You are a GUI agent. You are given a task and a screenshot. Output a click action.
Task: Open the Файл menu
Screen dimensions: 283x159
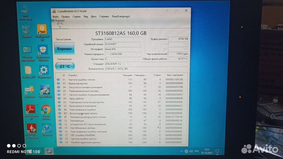pos(55,16)
